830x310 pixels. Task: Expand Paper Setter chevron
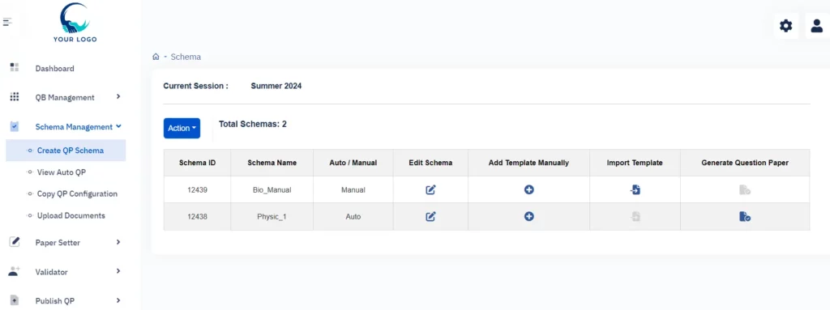pos(118,242)
